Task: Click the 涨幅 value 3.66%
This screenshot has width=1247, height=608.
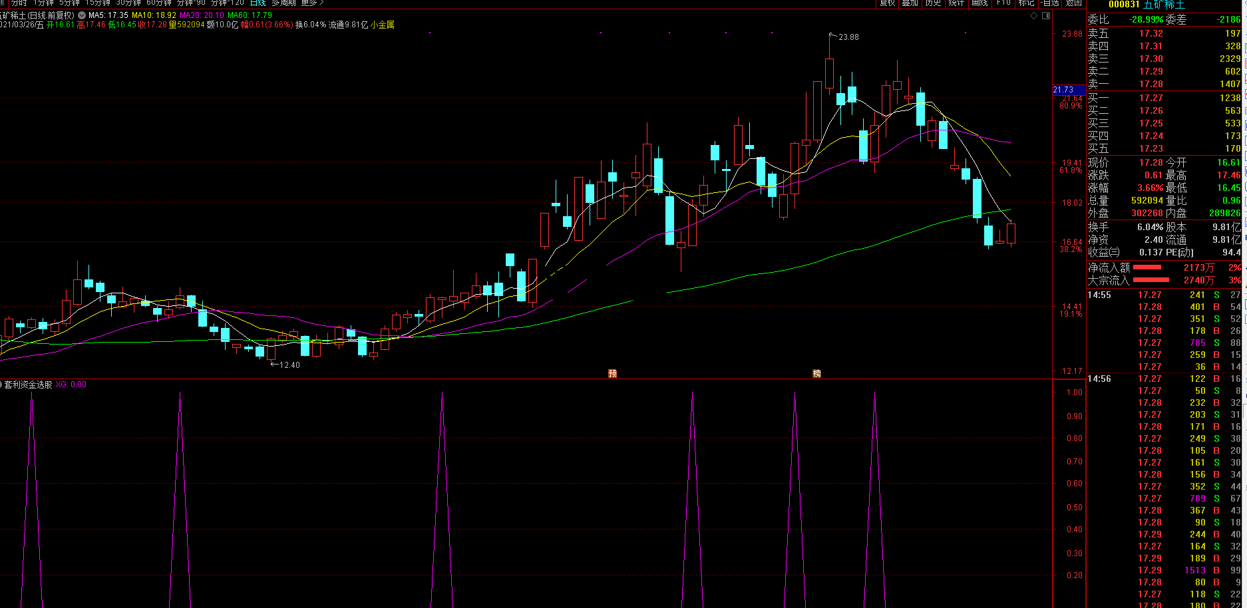Action: (x=1150, y=188)
